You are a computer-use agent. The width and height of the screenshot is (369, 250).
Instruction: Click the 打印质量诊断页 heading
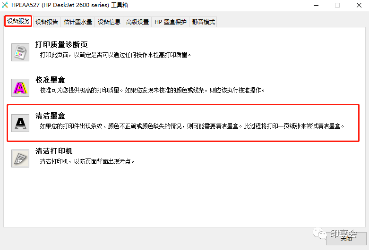click(61, 44)
